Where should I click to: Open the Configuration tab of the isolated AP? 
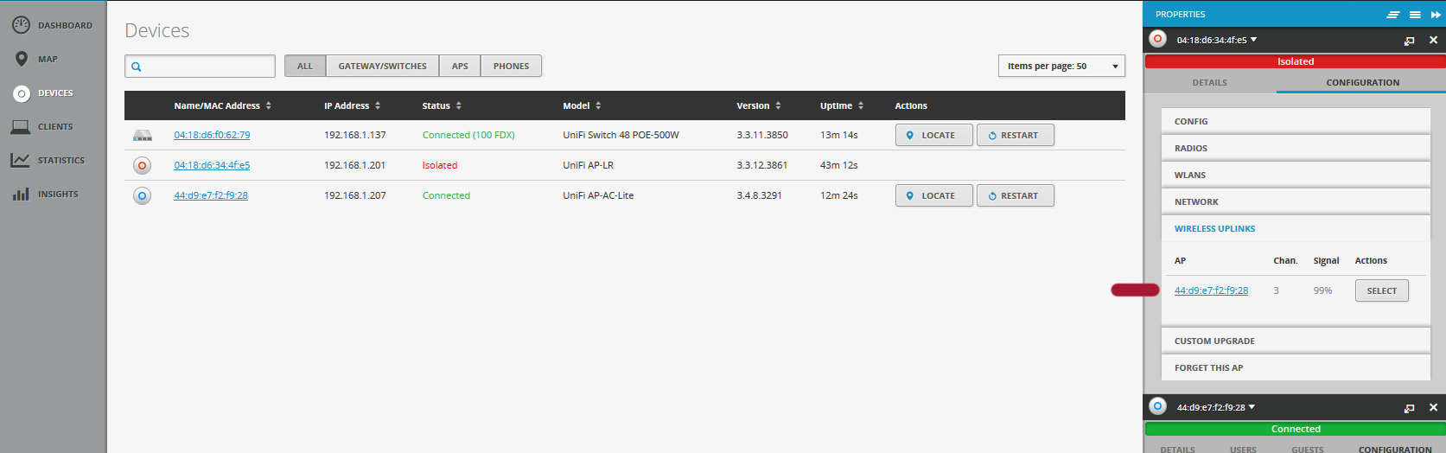pos(1362,83)
